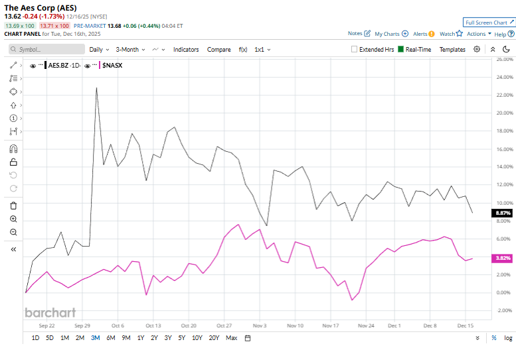This screenshot has height=348, width=516.
Task: Select the 6M time range
Action: point(111,338)
